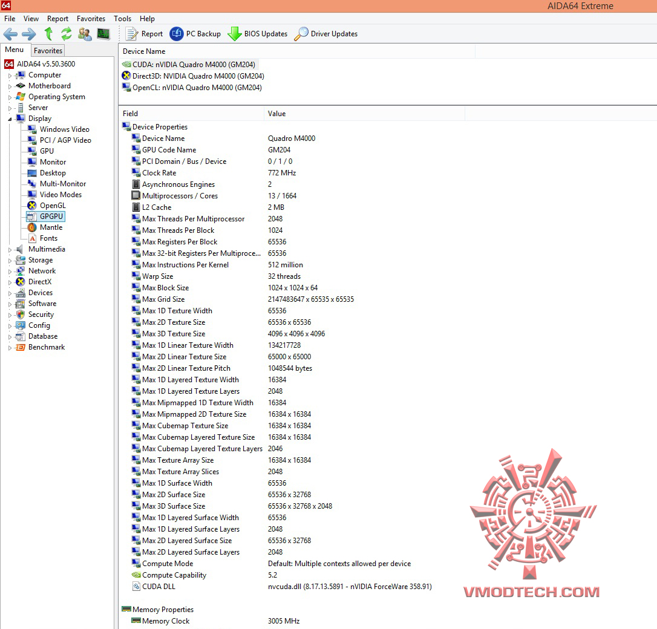Click the Driver Updates button
The height and width of the screenshot is (629, 657).
click(x=326, y=33)
